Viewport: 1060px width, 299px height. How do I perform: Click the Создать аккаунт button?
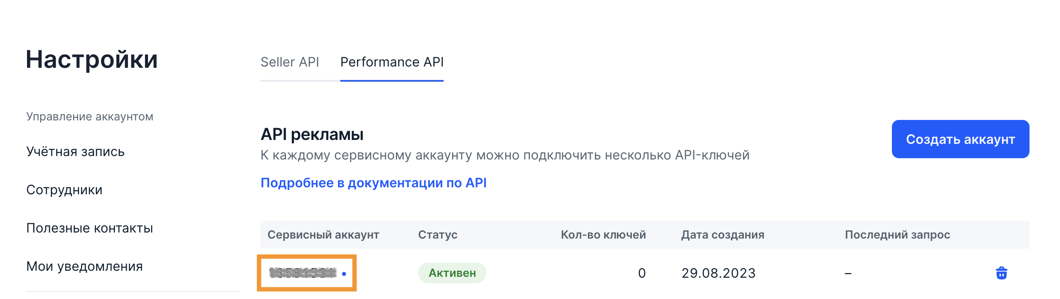click(x=960, y=139)
